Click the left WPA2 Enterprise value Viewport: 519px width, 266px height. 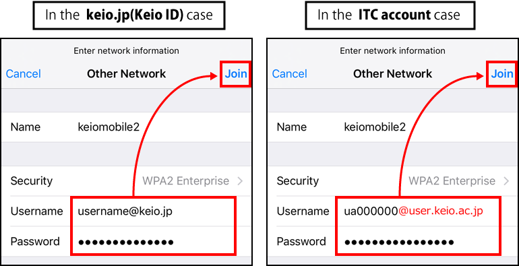click(185, 181)
